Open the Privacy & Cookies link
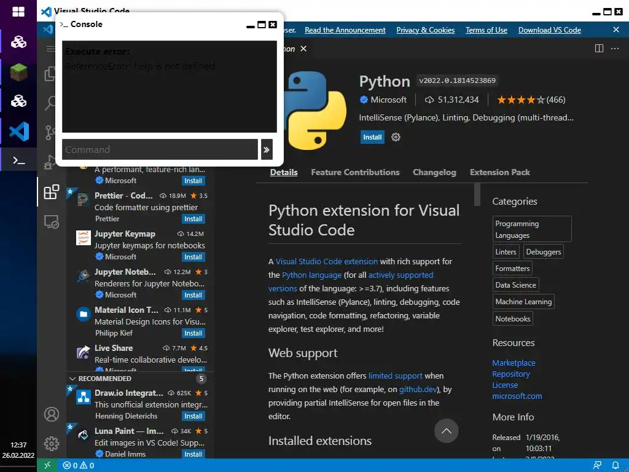Viewport: 629px width, 472px height. [x=425, y=30]
